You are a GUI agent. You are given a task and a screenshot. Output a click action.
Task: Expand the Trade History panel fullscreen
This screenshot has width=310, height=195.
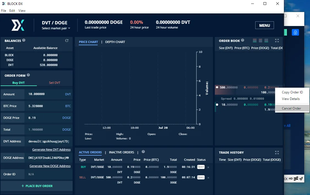coord(277,153)
